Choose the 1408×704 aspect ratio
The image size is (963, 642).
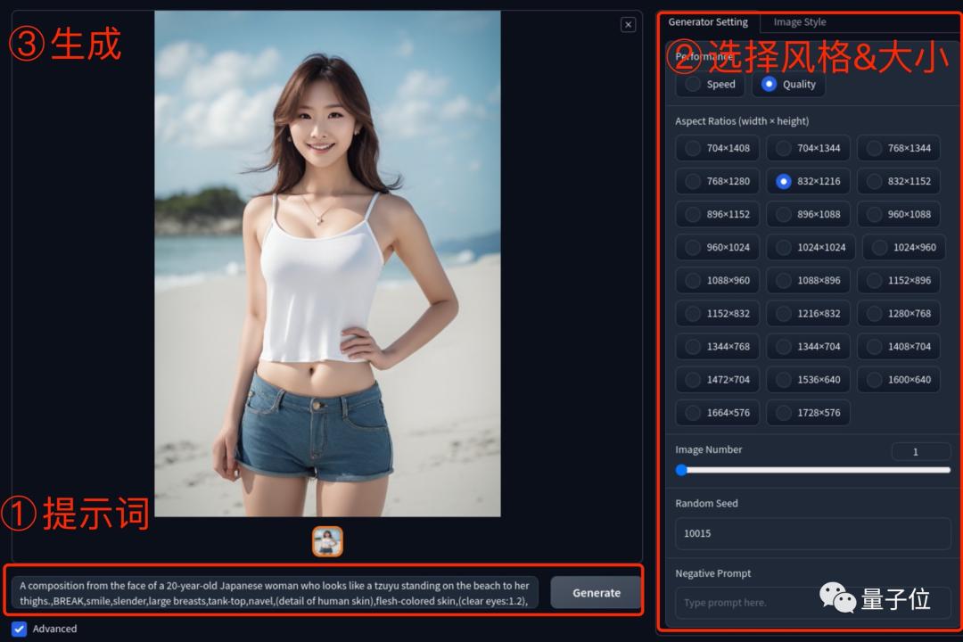click(899, 347)
